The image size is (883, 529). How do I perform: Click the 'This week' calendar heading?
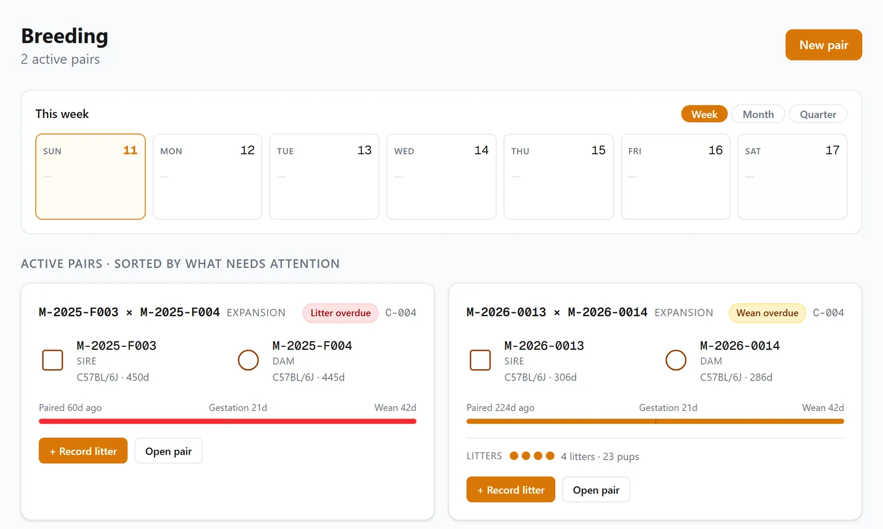(x=62, y=114)
